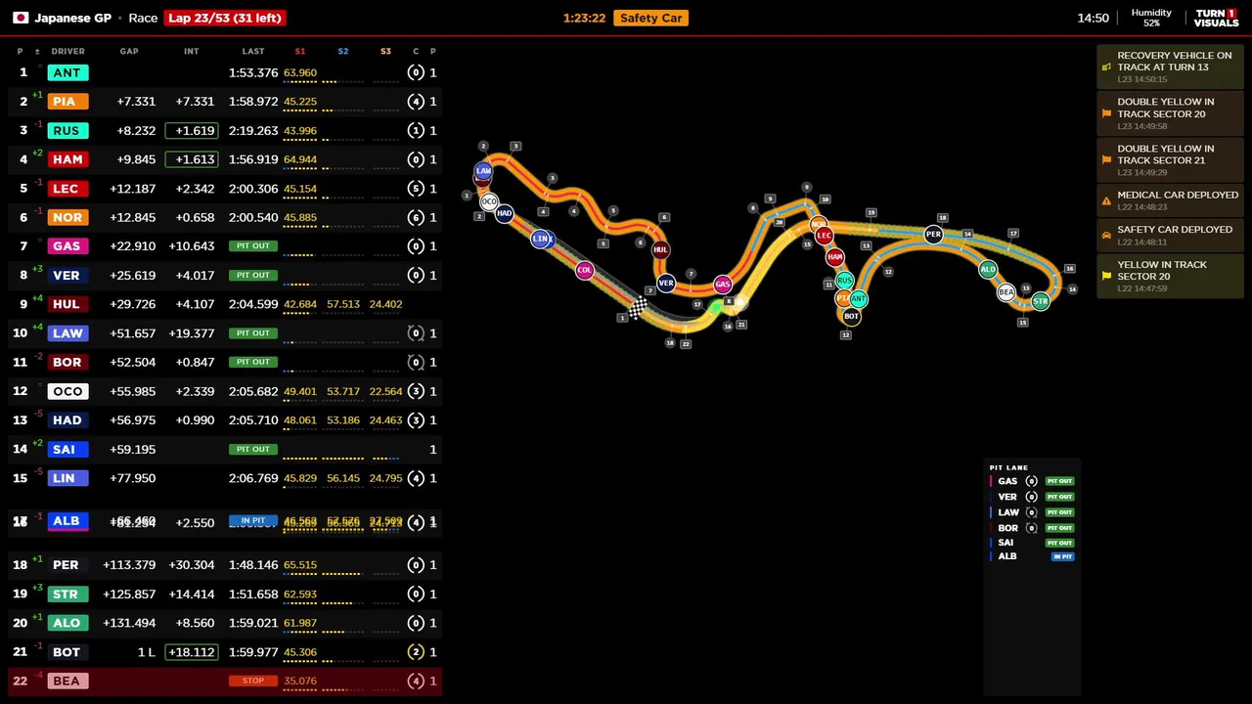
Task: Click PER's last lap time 1:48.146
Action: (x=253, y=565)
